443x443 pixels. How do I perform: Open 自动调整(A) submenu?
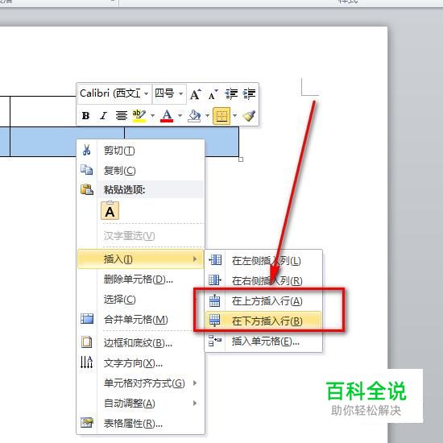(141, 404)
